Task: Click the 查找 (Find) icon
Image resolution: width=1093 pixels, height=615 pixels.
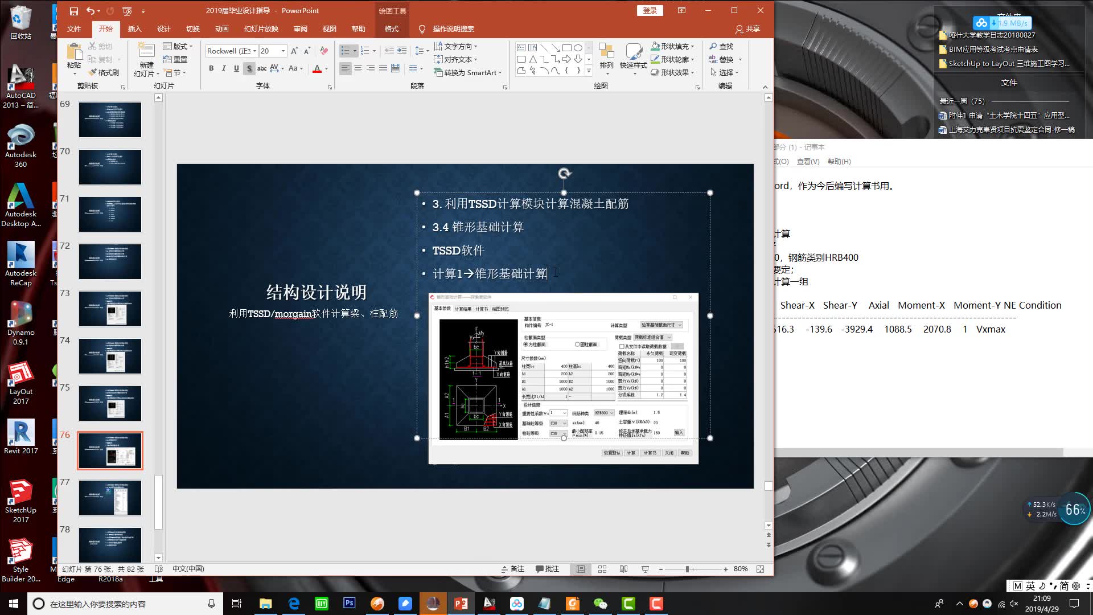Action: click(724, 46)
